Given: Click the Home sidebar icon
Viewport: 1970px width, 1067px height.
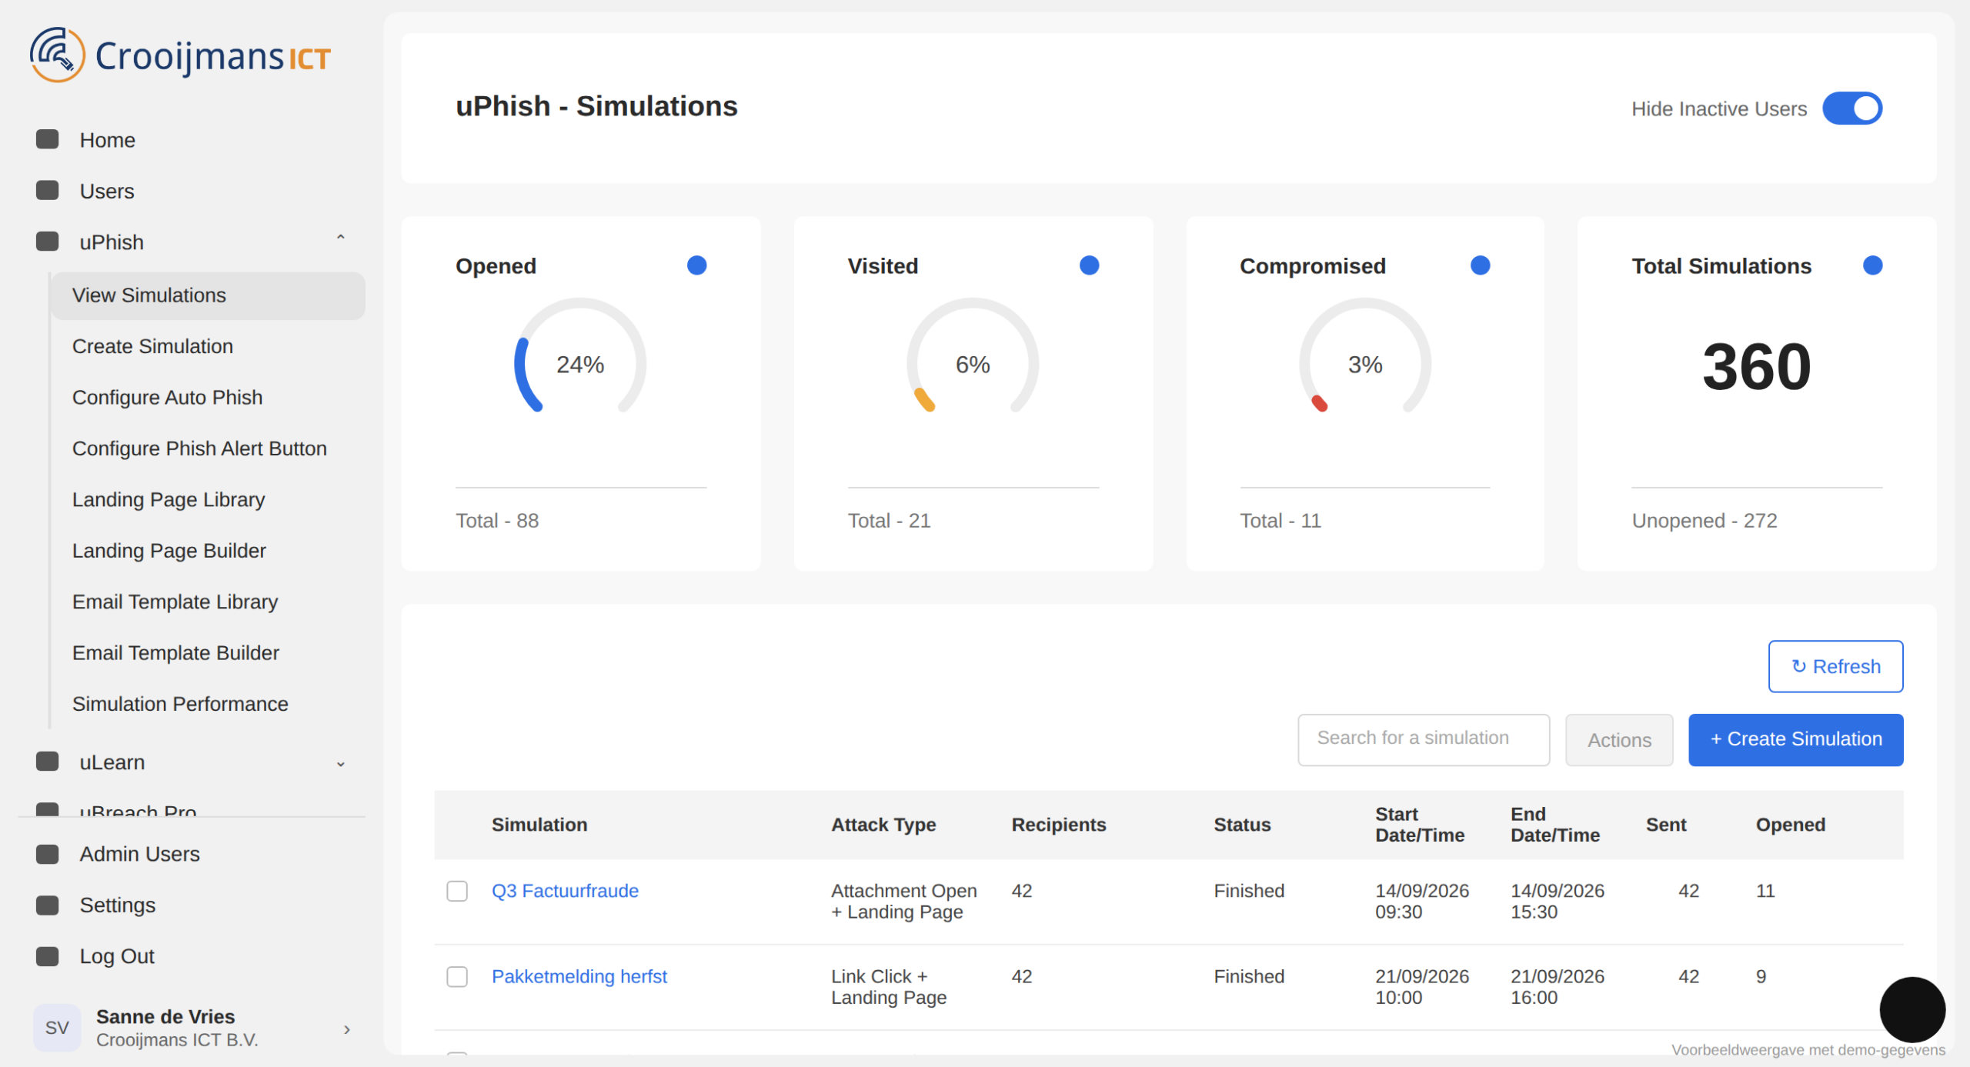Looking at the screenshot, I should 48,139.
